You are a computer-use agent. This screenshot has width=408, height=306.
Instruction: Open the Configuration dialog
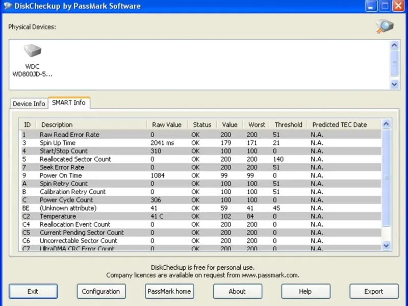[x=101, y=291]
